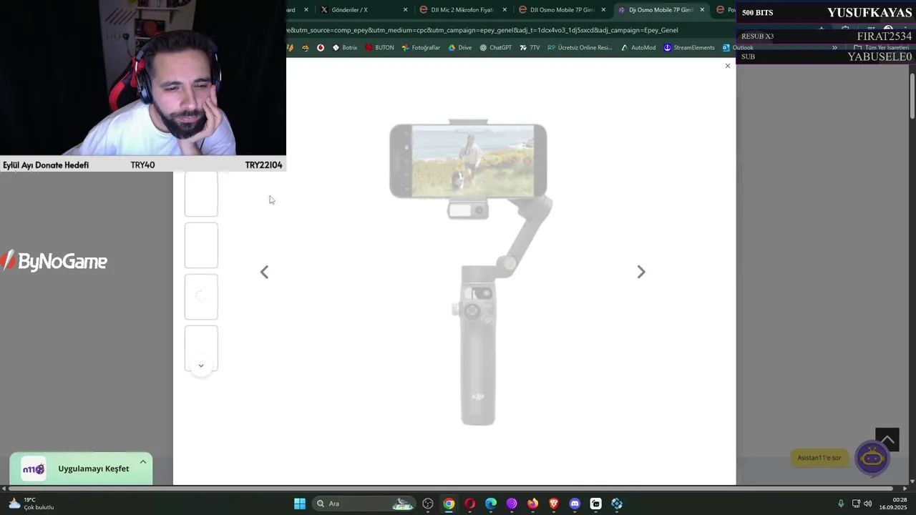Open the StreamElements bookmark
916x515 pixels.
point(688,48)
